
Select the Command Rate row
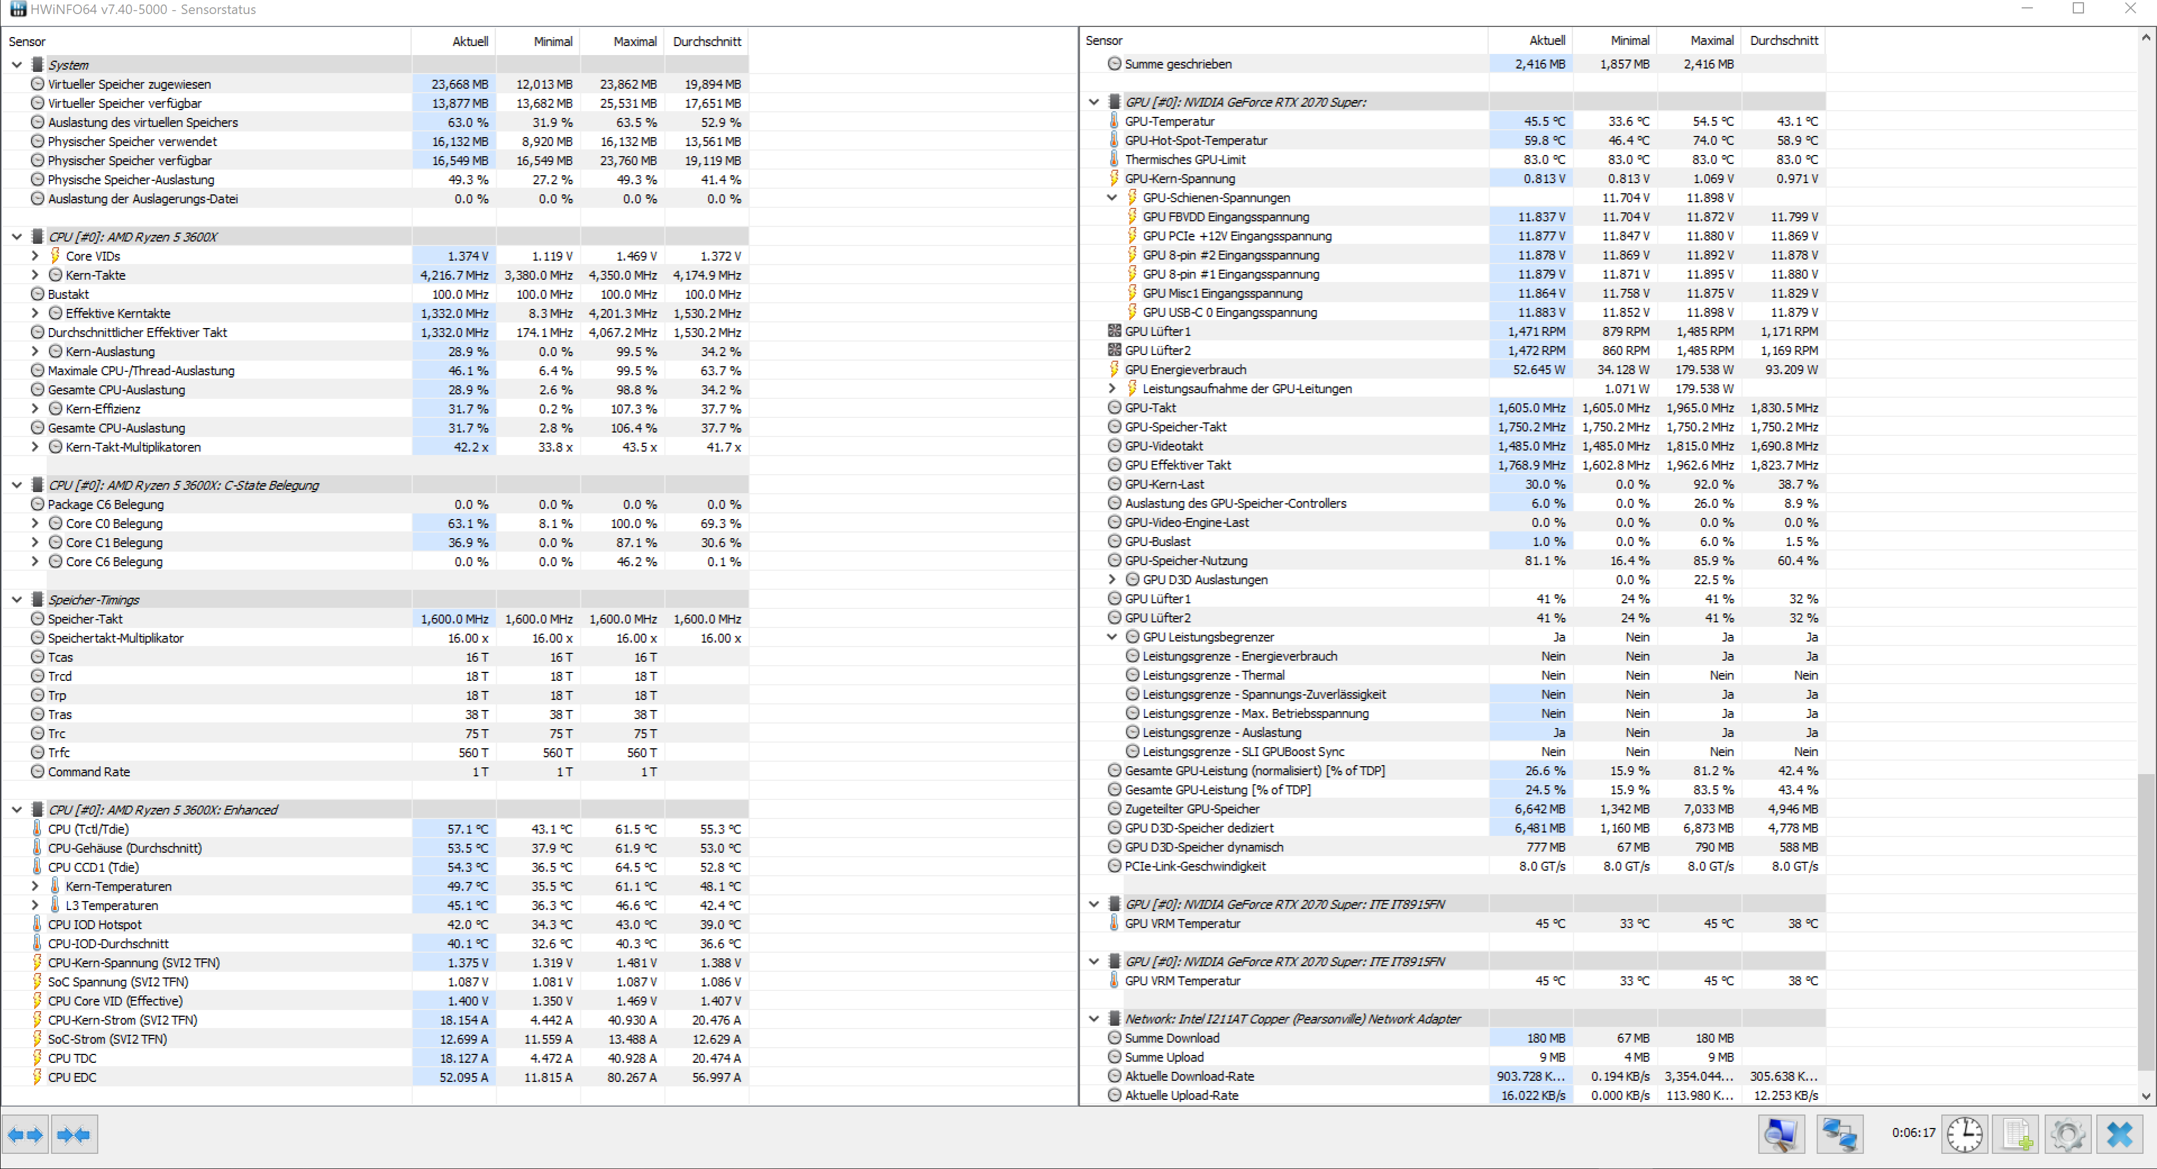pos(375,771)
